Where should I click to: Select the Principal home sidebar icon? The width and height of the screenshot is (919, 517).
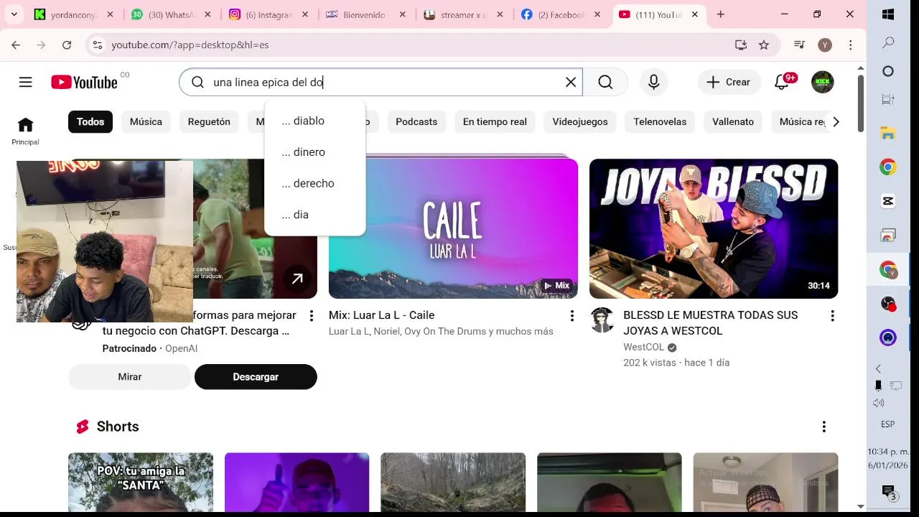click(25, 131)
